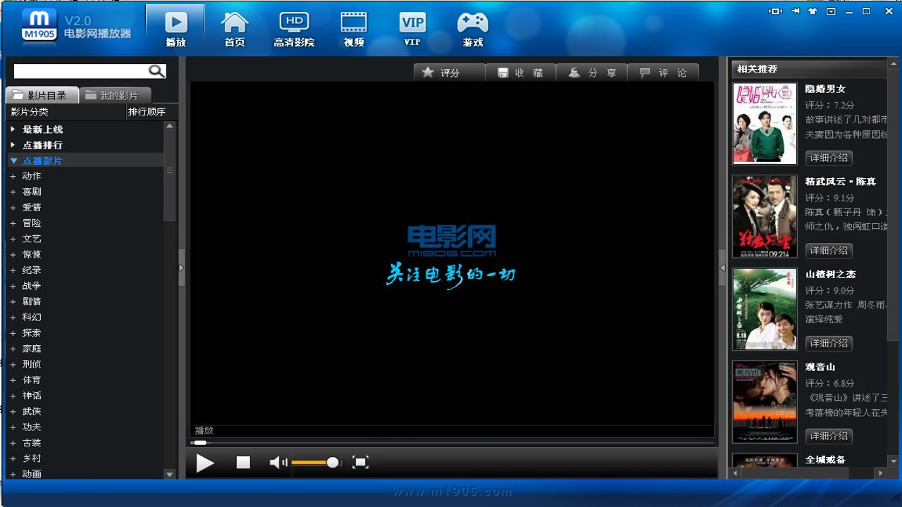The width and height of the screenshot is (902, 507).
Task: Expand the 动作 category plus sign
Action: tap(13, 176)
